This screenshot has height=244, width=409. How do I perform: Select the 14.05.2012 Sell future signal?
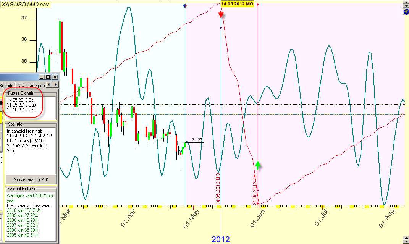(x=21, y=100)
